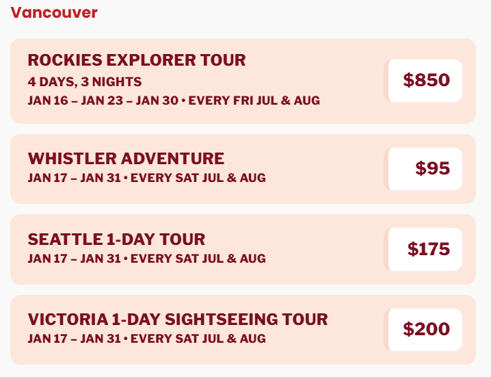Click the Every Fri Jul & Aug text
This screenshot has height=377, width=491.
[254, 101]
